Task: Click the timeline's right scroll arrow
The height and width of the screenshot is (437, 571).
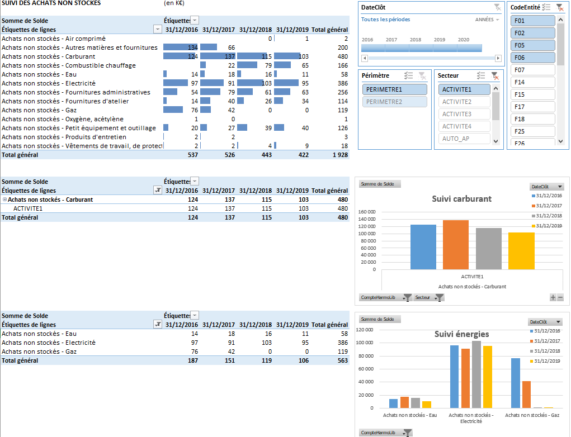Action: pyautogui.click(x=498, y=58)
